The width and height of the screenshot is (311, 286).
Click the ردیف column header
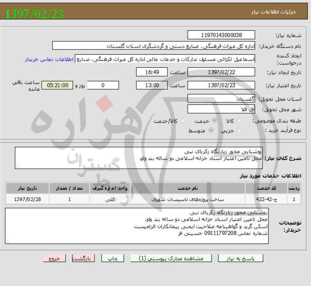pos(294,188)
